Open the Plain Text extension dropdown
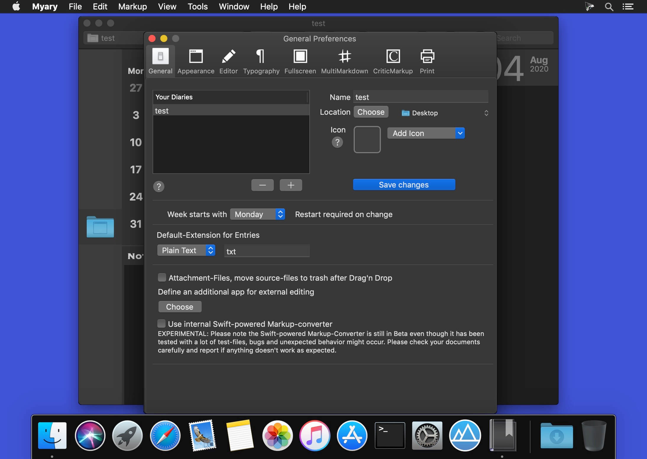Viewport: 647px width, 459px height. pos(186,250)
